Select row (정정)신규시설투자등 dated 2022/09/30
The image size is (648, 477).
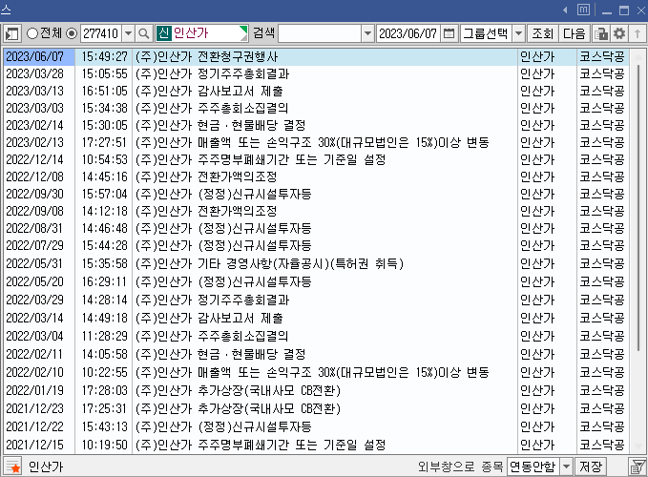coord(316,194)
